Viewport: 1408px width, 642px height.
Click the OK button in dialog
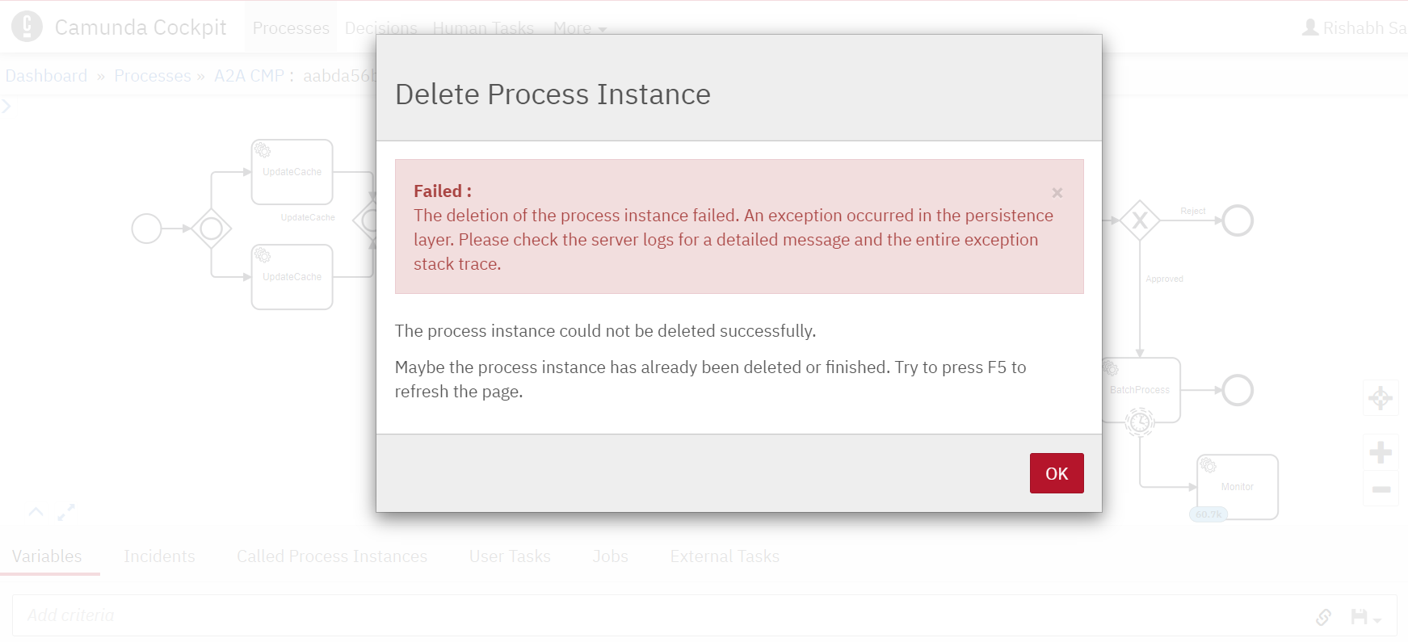(x=1056, y=473)
